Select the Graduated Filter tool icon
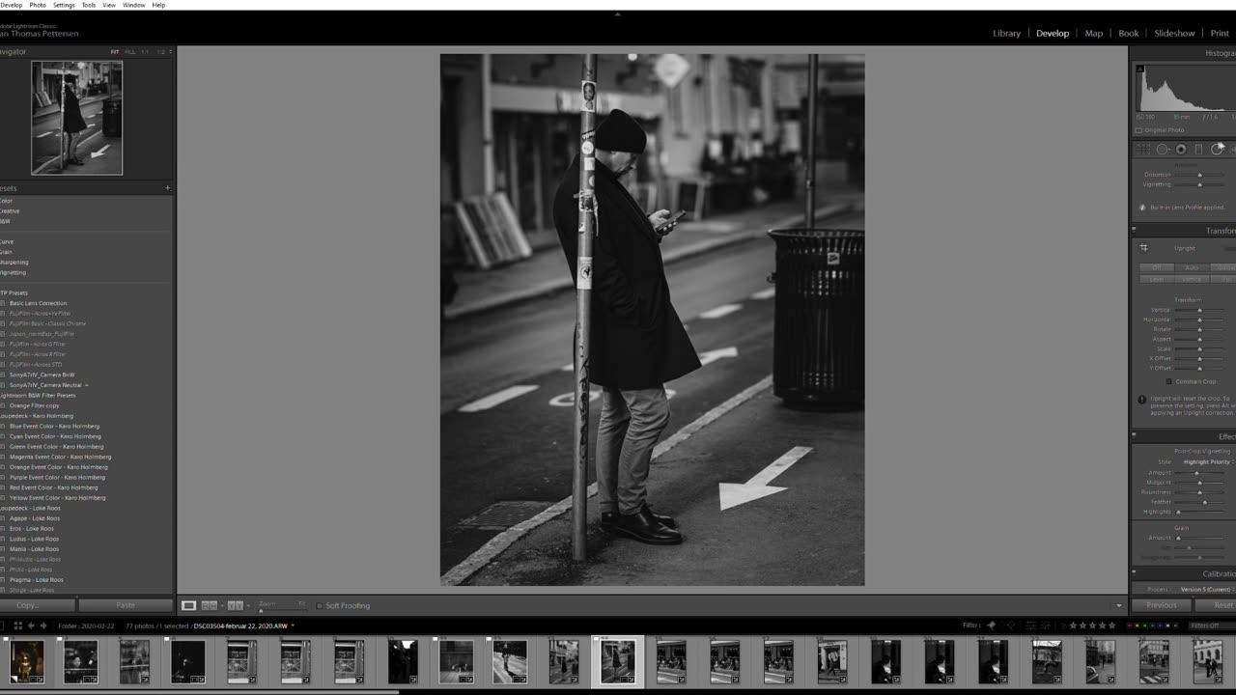1236x695 pixels. coord(1198,149)
